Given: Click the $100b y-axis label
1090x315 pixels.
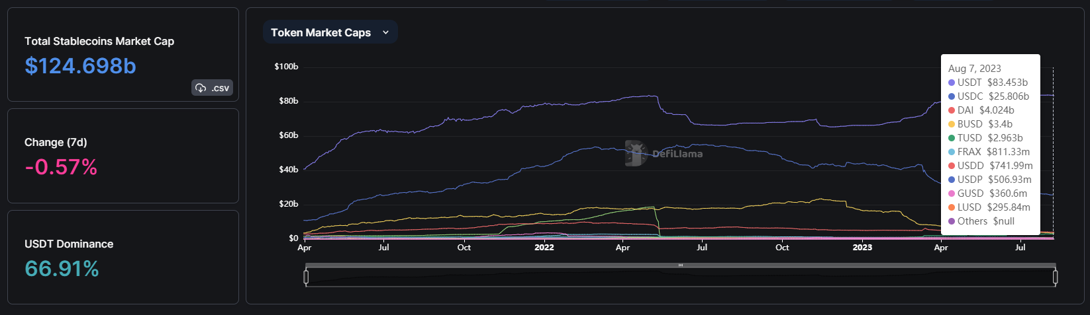Looking at the screenshot, I should pos(286,67).
